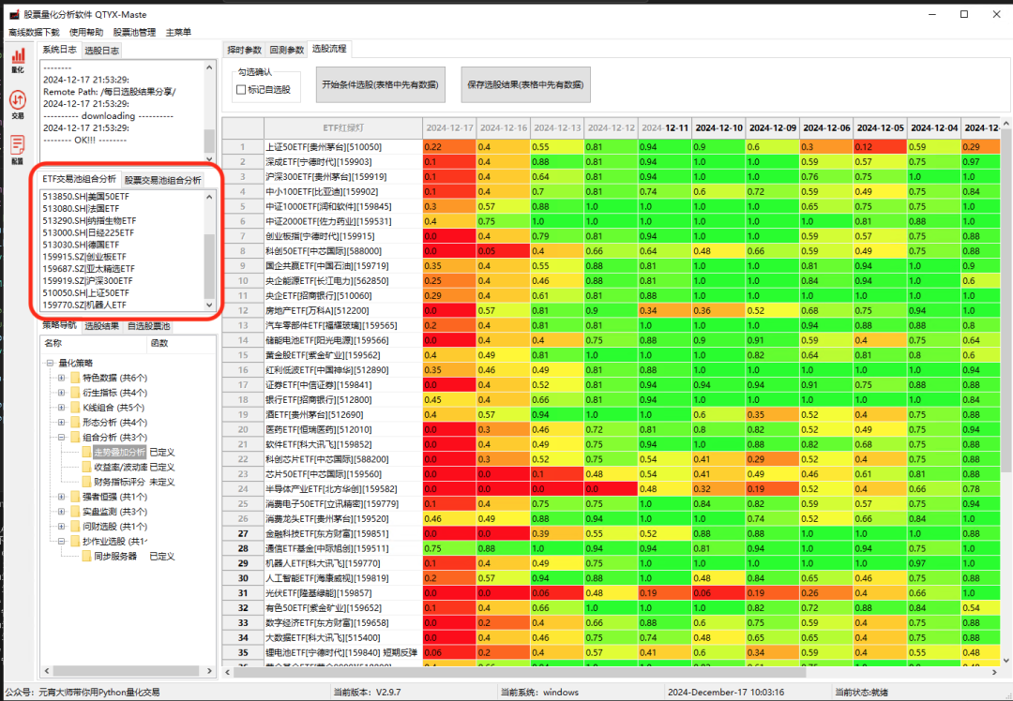Screen dimensions: 1013x701
Task: Open the 离线数据下载 menu
Action: [34, 32]
